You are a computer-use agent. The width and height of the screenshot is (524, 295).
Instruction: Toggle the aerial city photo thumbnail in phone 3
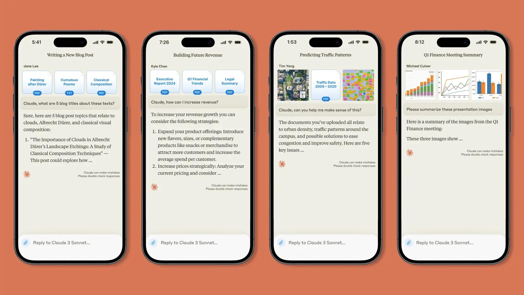[293, 85]
